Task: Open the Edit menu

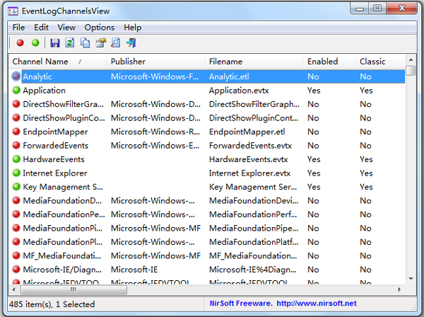Action: click(x=41, y=28)
